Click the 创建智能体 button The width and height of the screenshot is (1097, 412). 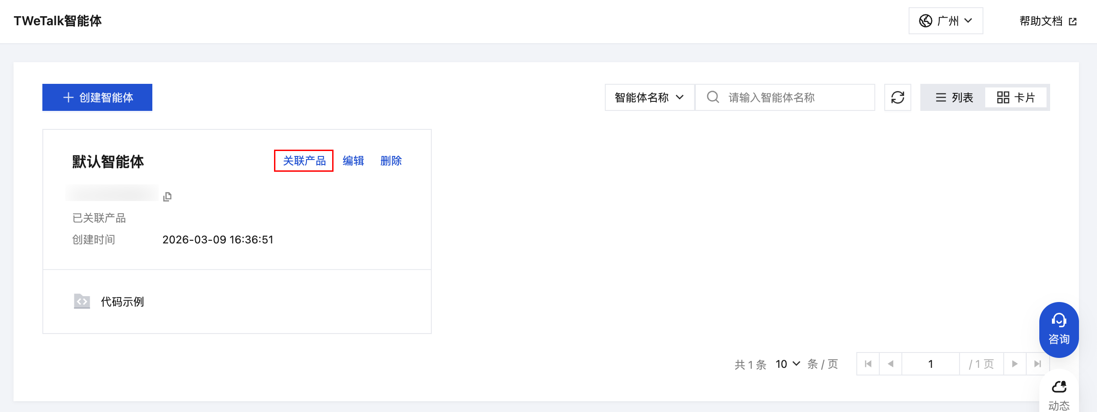point(97,97)
